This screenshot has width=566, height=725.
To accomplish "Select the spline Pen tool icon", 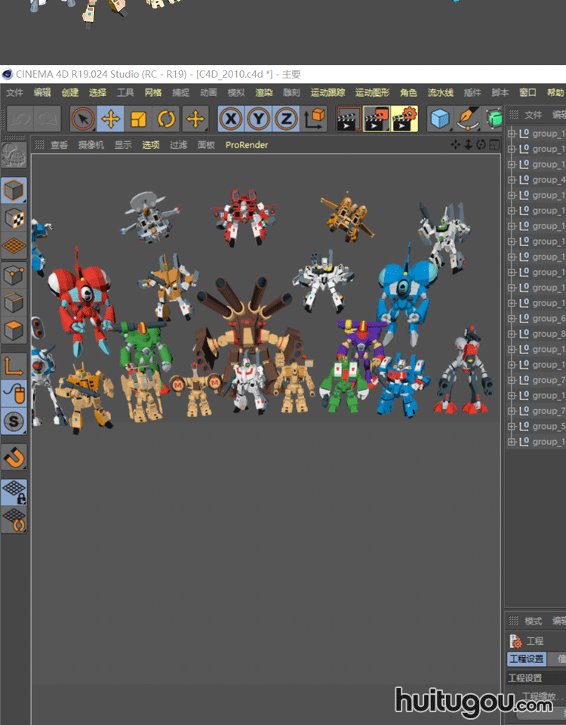I will tap(468, 119).
